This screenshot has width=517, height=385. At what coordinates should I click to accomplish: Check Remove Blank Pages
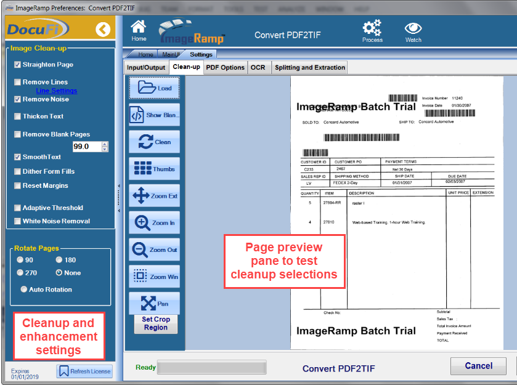point(17,134)
